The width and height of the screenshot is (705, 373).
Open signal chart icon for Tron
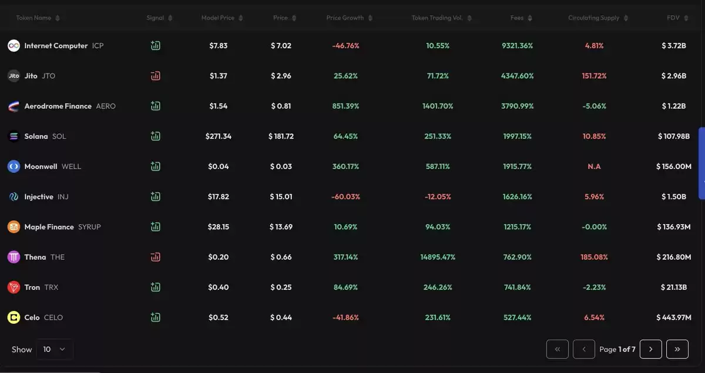(x=155, y=287)
